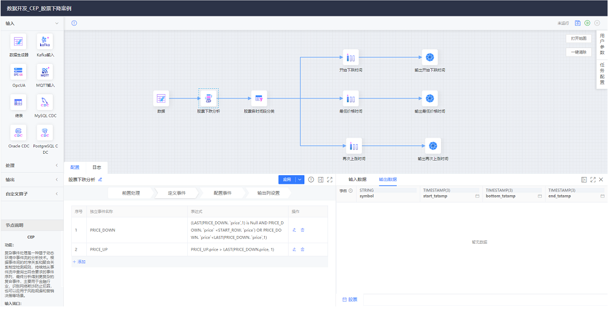Edit the PRICE_UP event row
The image size is (610, 315).
[294, 249]
